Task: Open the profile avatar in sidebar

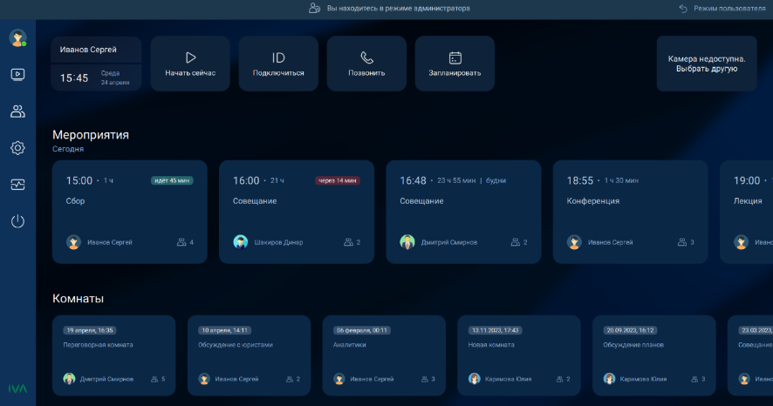Action: pos(17,38)
